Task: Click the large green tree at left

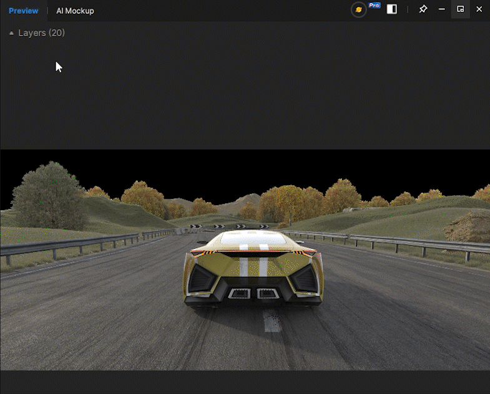Action: [x=49, y=195]
